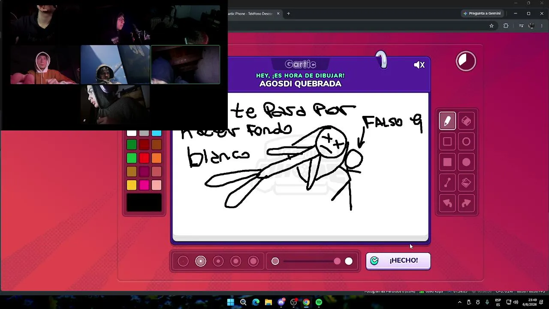Select the second brush size
This screenshot has height=309, width=549.
coord(201,261)
